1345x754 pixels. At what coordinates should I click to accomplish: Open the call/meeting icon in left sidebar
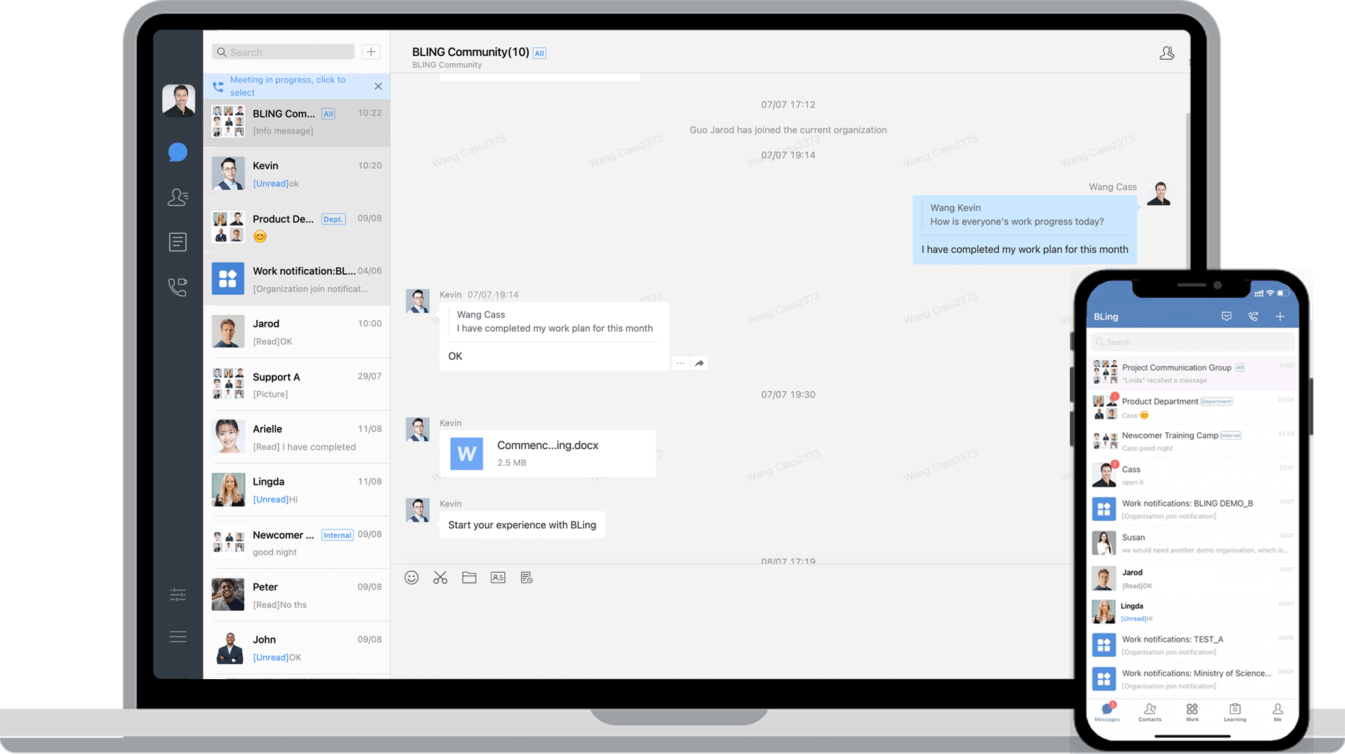click(x=177, y=287)
